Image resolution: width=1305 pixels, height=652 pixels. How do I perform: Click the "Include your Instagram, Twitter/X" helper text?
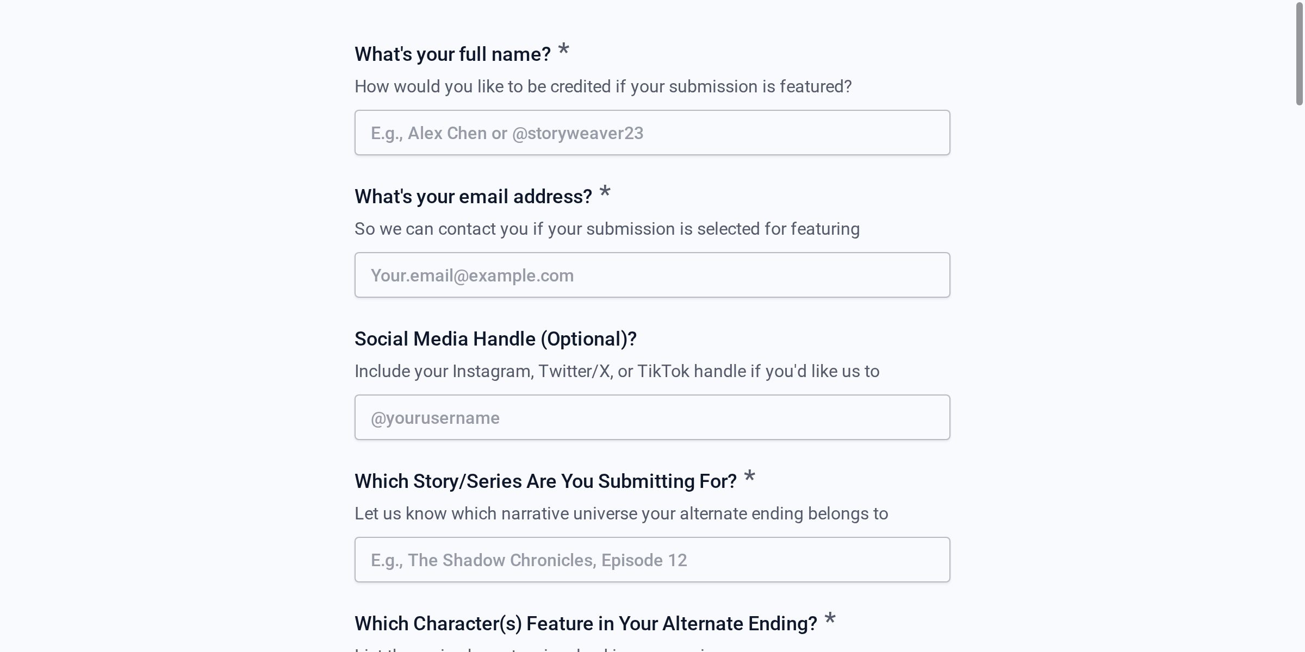(617, 372)
